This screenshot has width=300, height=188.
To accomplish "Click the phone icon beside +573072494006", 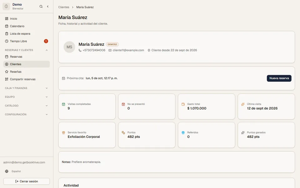I will point(80,50).
